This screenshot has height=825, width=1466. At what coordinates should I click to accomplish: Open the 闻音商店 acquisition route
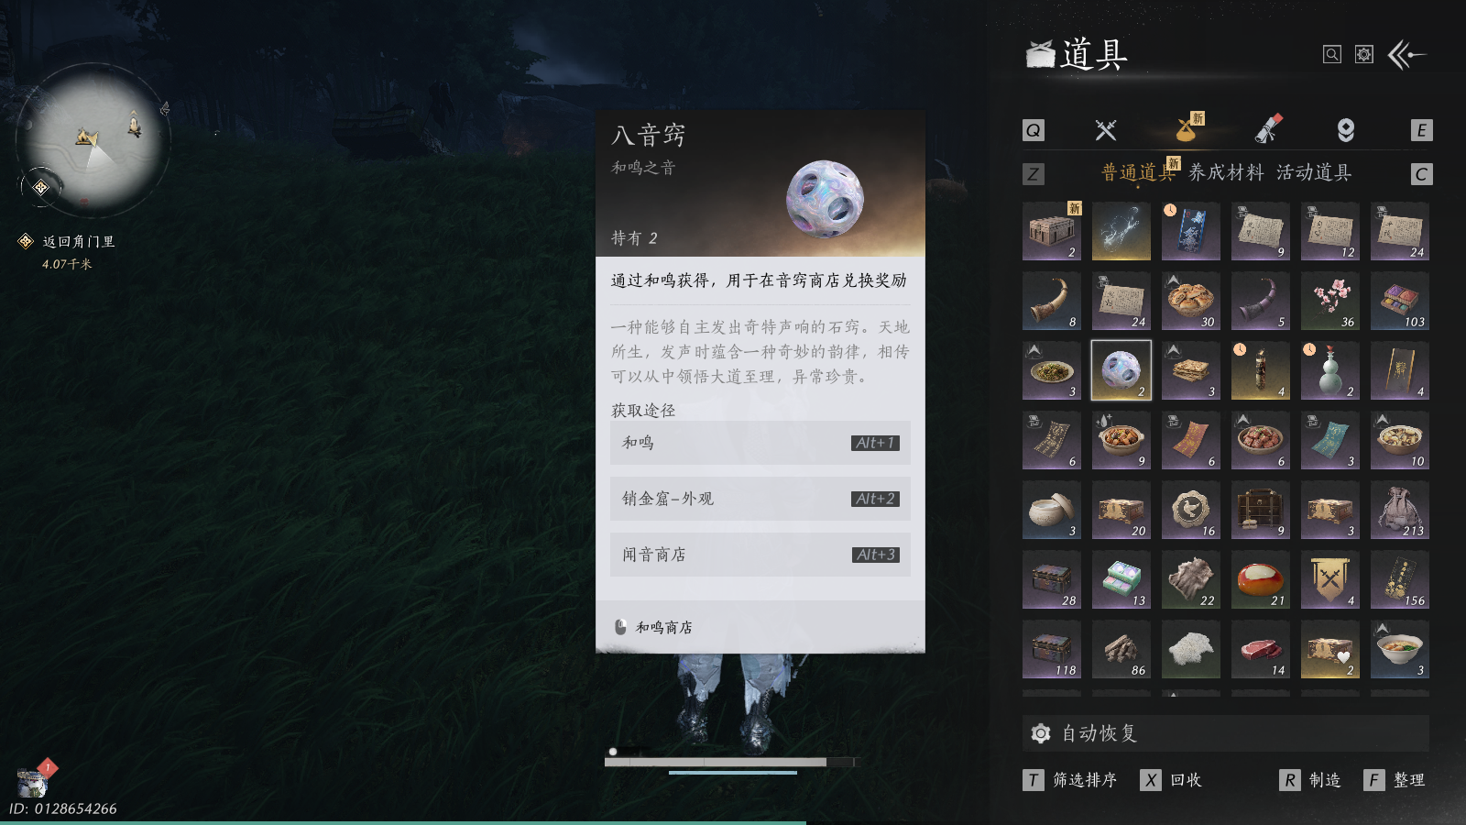click(760, 555)
